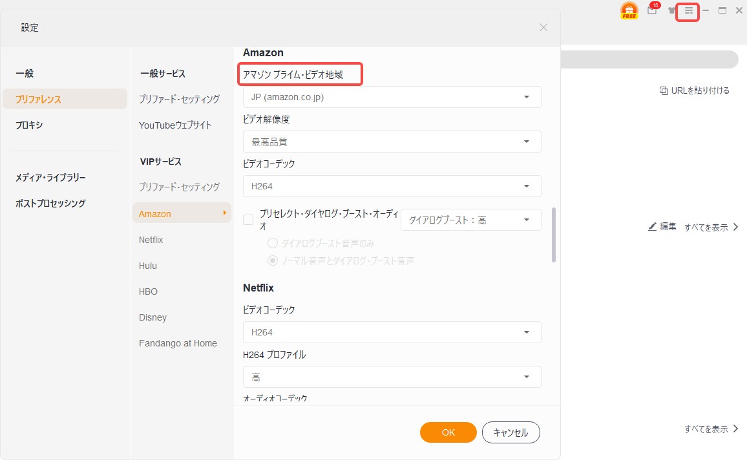The width and height of the screenshot is (747, 466).
Task: Click the Amazon ビデオコーデック label
Action: 269,164
